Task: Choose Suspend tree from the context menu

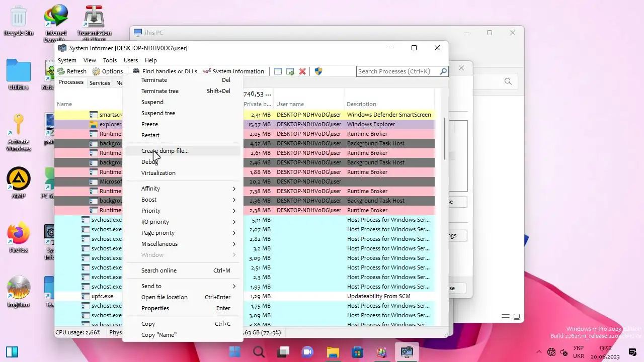Action: coord(183,113)
